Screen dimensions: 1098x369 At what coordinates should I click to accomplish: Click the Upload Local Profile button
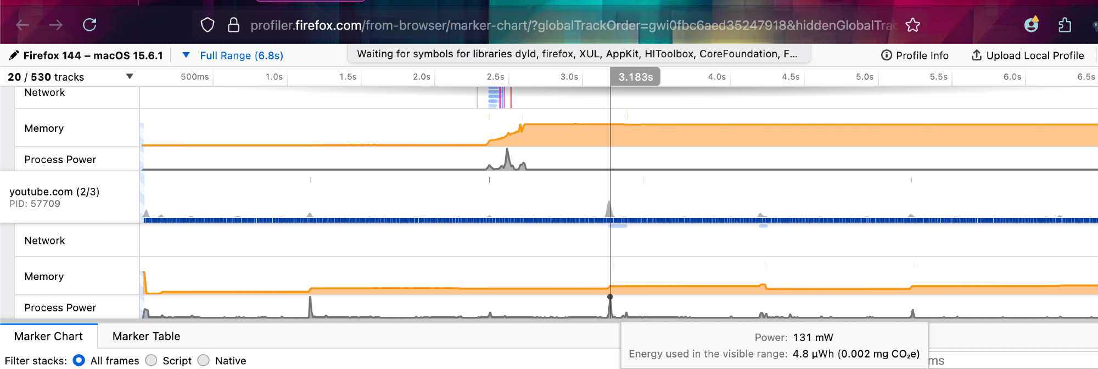(1028, 55)
